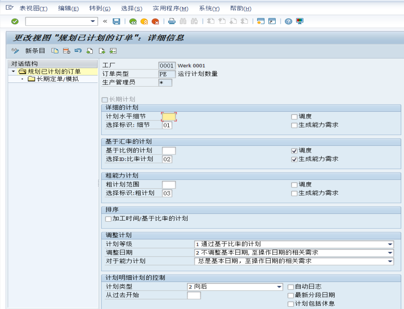Click the Previous Page icon
The image size is (404, 309).
(x=222, y=21)
